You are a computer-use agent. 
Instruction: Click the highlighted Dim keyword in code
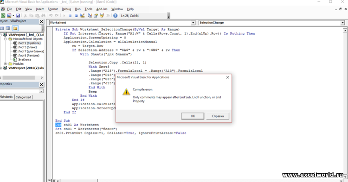pyautogui.click(x=58, y=125)
